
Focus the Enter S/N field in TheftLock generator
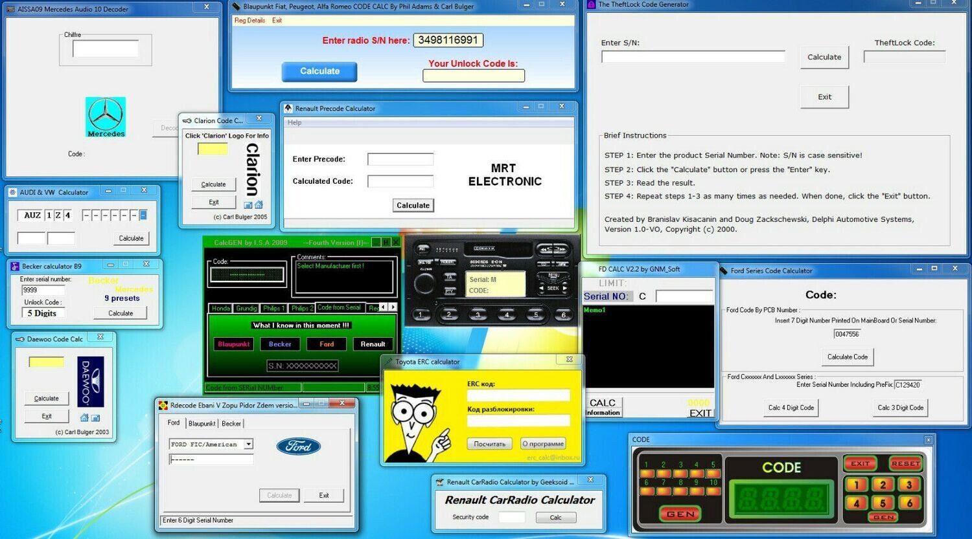click(x=693, y=57)
